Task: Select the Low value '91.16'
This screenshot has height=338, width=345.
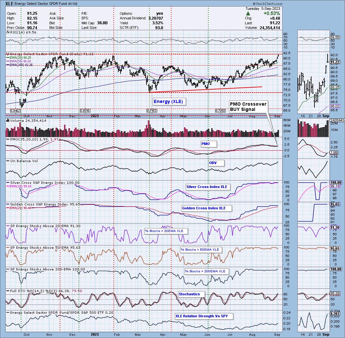Action: click(32, 23)
